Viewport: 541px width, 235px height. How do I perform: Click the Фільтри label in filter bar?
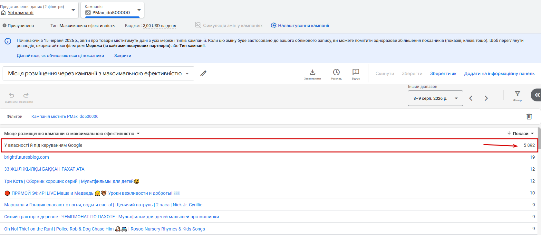tap(14, 117)
